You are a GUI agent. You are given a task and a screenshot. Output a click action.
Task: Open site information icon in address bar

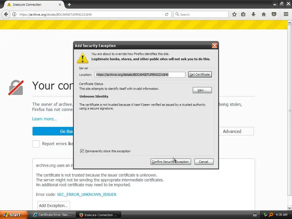click(x=14, y=14)
